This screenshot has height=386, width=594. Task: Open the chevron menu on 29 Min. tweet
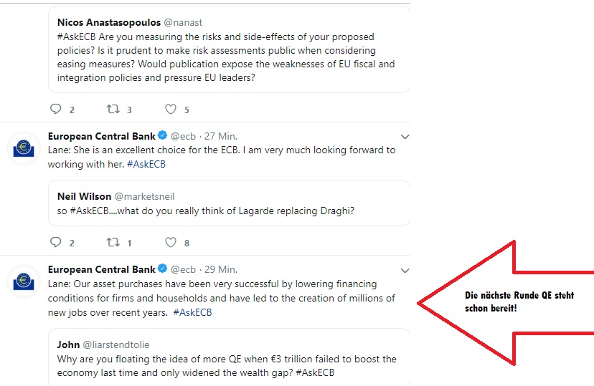point(405,271)
